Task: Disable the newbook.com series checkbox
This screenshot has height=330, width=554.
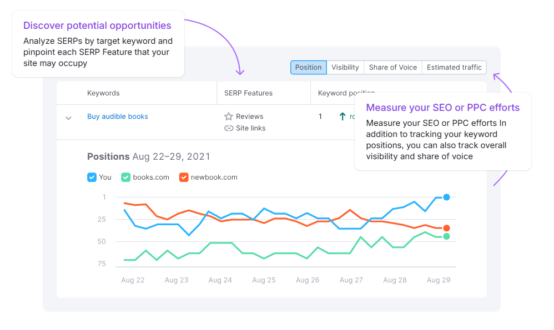Action: coord(184,177)
